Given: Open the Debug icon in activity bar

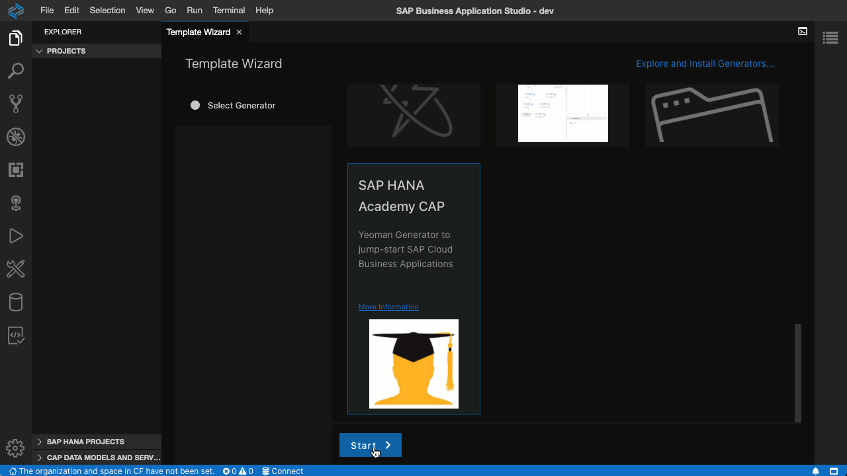Looking at the screenshot, I should [x=16, y=137].
